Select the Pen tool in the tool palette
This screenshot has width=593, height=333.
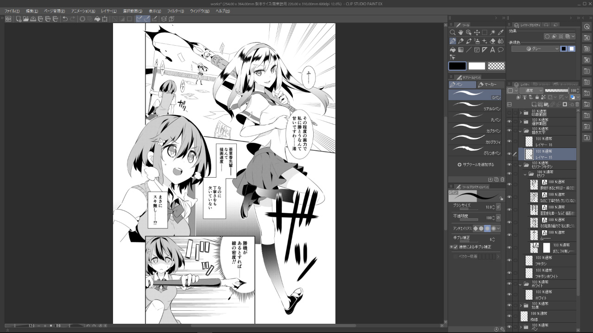[453, 41]
